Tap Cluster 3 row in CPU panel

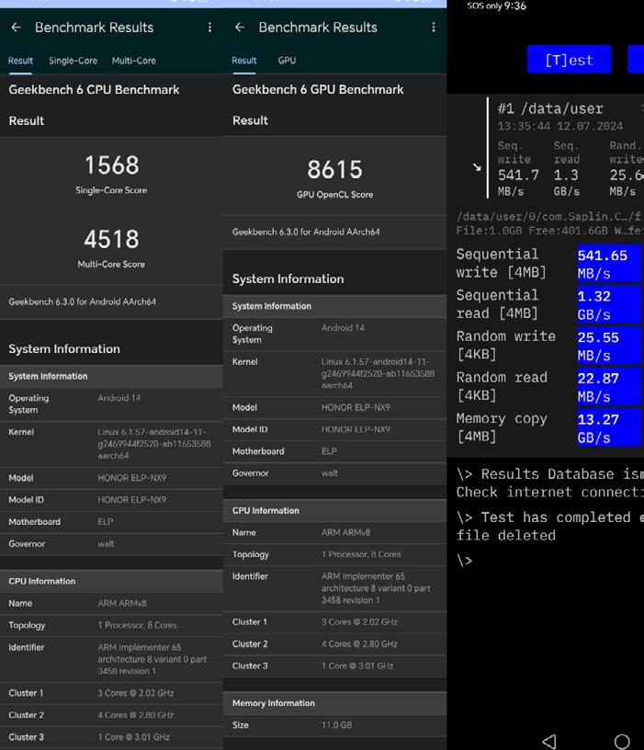pyautogui.click(x=111, y=737)
